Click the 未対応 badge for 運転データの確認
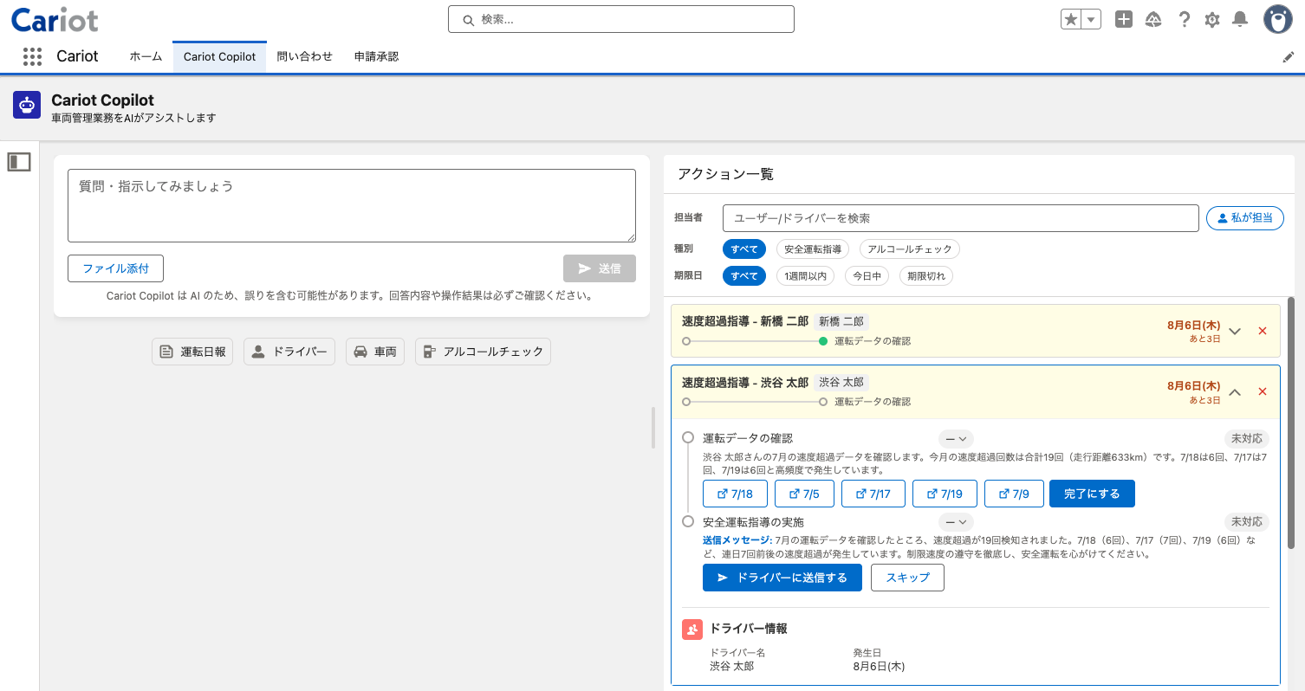Viewport: 1305px width, 691px height. point(1246,438)
